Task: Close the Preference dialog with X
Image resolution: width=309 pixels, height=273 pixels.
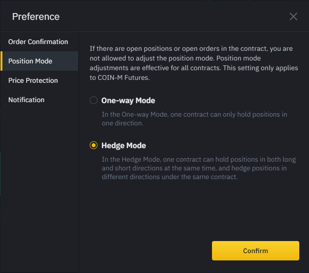Action: pos(293,16)
